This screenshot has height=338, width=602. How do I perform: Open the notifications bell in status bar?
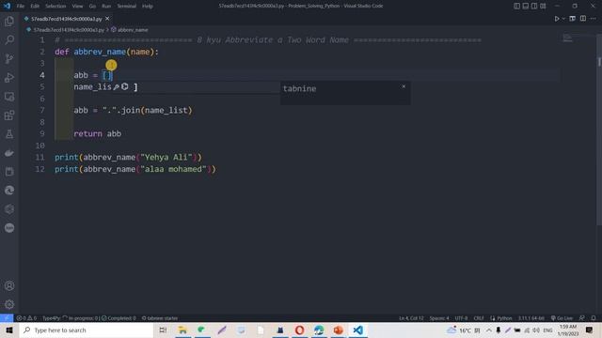[x=594, y=318]
